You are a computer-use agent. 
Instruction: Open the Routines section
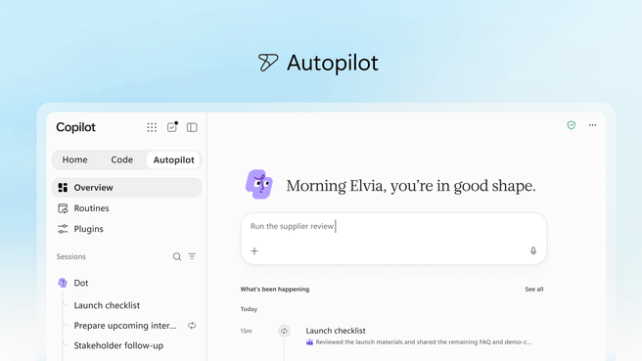(126, 208)
